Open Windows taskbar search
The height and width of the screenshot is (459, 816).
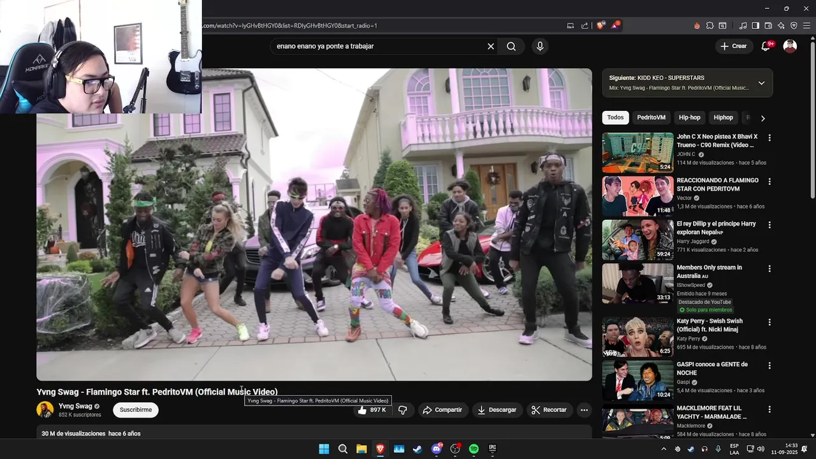click(343, 449)
